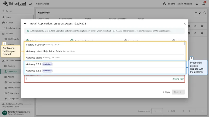The width and height of the screenshot is (209, 117).
Task: Search the gateway list
Action: [x=205, y=12]
